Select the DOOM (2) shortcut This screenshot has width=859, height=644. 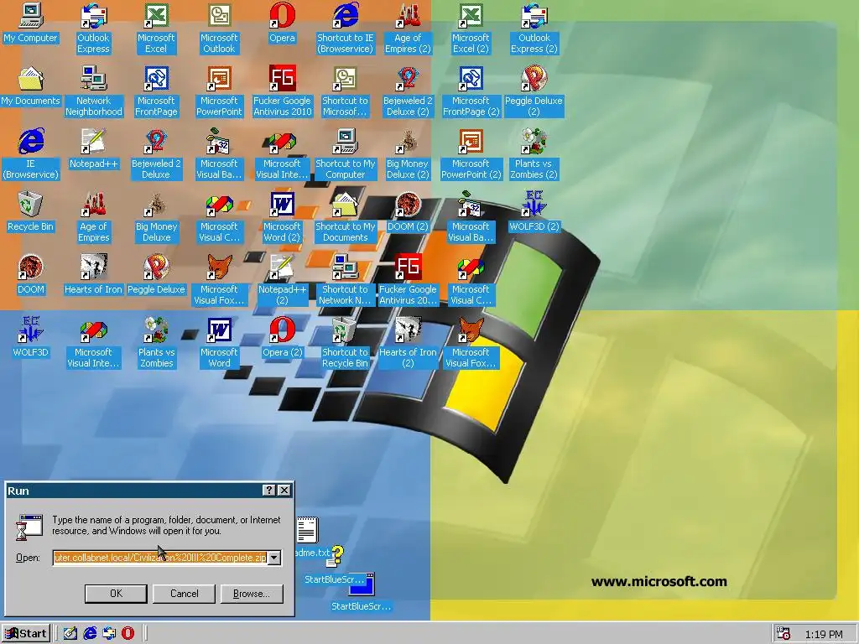click(x=409, y=214)
